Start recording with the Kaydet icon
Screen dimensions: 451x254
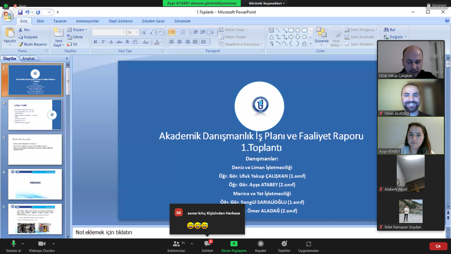[261, 244]
